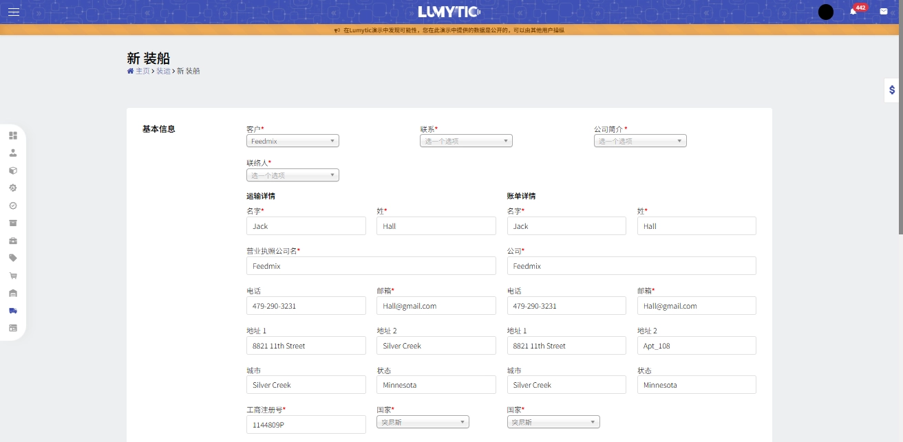The height and width of the screenshot is (442, 903).
Task: Expand the 联系 dropdown
Action: tap(466, 141)
